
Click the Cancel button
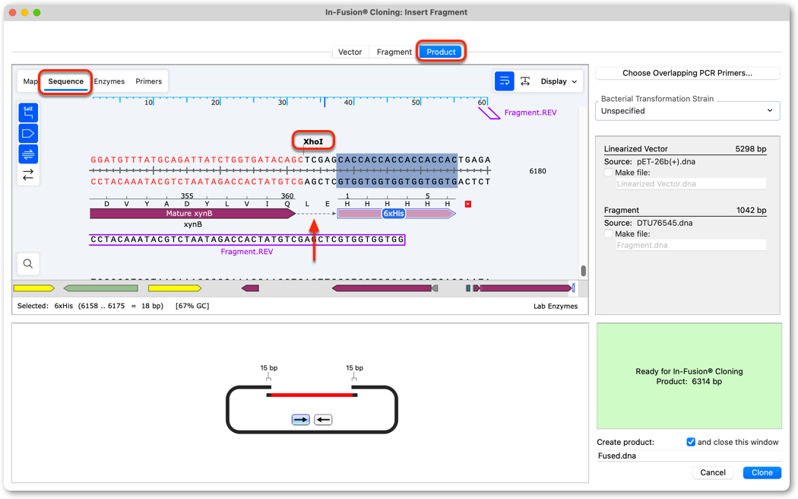713,472
